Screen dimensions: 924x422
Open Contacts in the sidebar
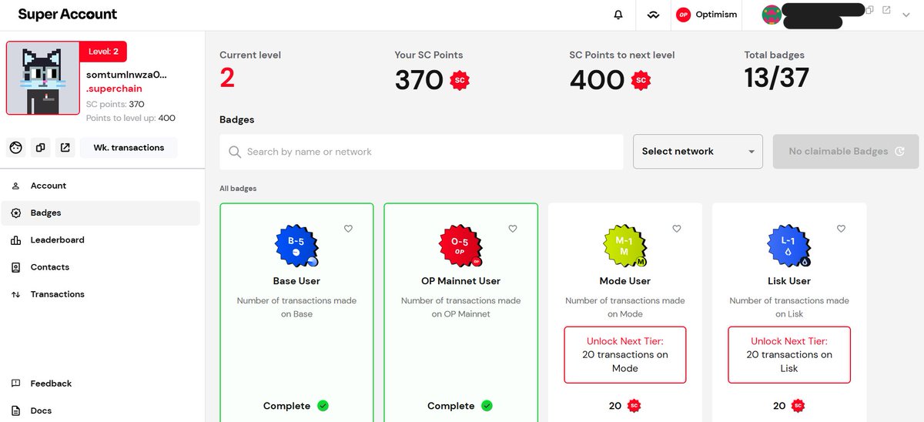(100, 267)
